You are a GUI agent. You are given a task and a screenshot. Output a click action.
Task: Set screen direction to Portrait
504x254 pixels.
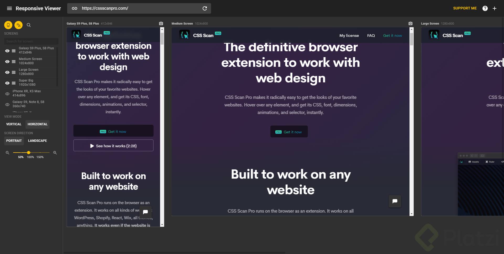tap(14, 141)
